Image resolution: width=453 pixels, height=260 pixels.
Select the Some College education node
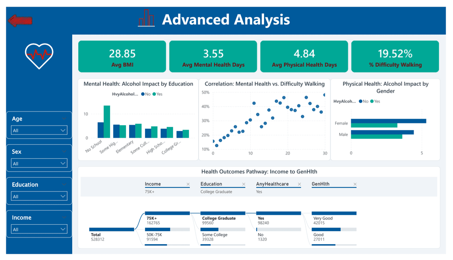tap(223, 235)
